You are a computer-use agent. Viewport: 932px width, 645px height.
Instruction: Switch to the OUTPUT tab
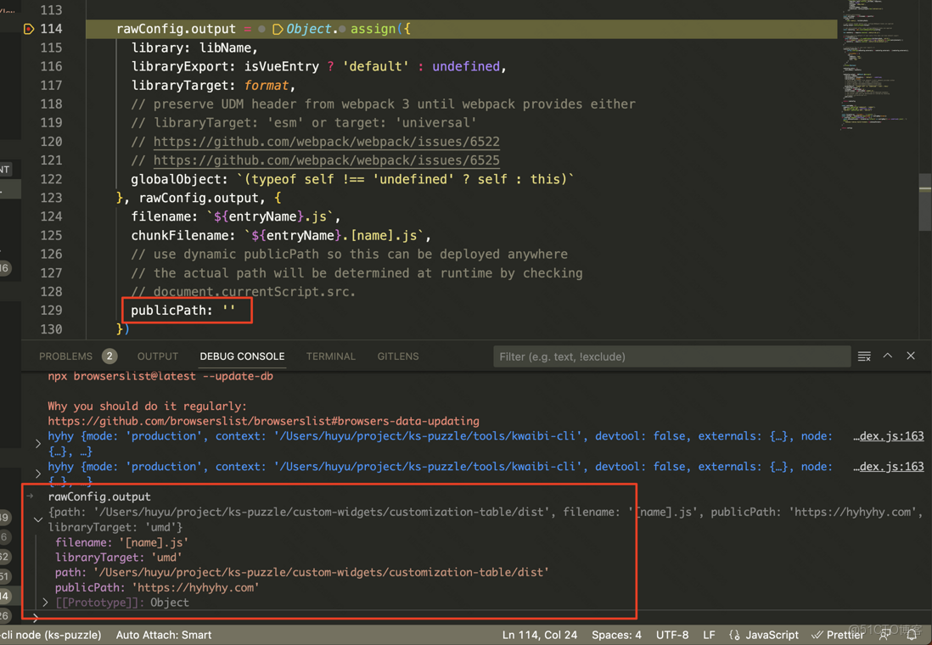point(157,356)
